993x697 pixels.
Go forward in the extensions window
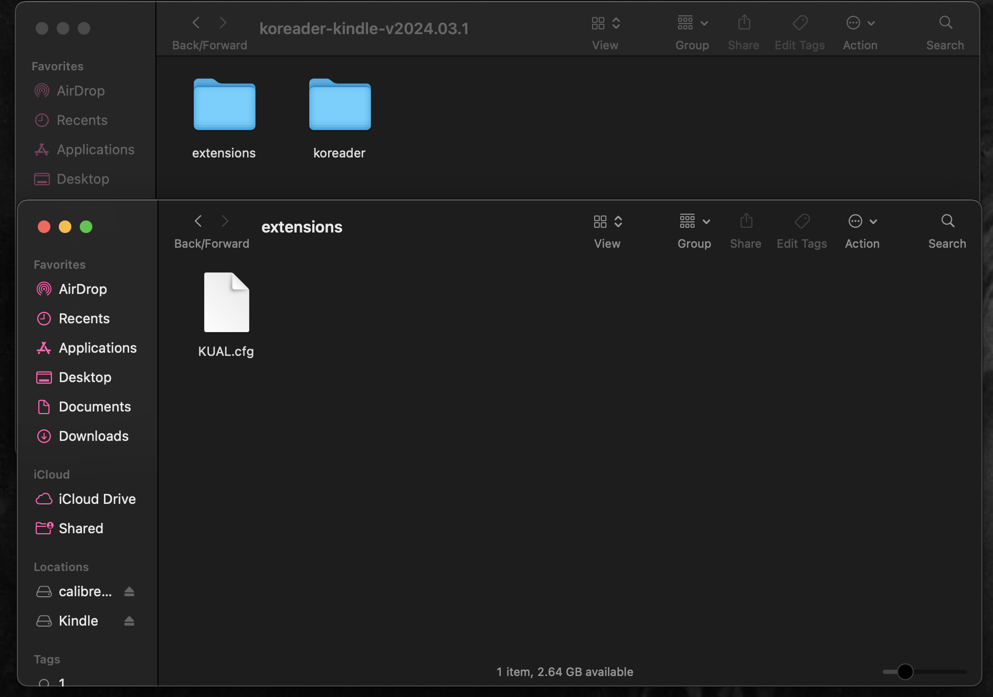click(x=225, y=221)
